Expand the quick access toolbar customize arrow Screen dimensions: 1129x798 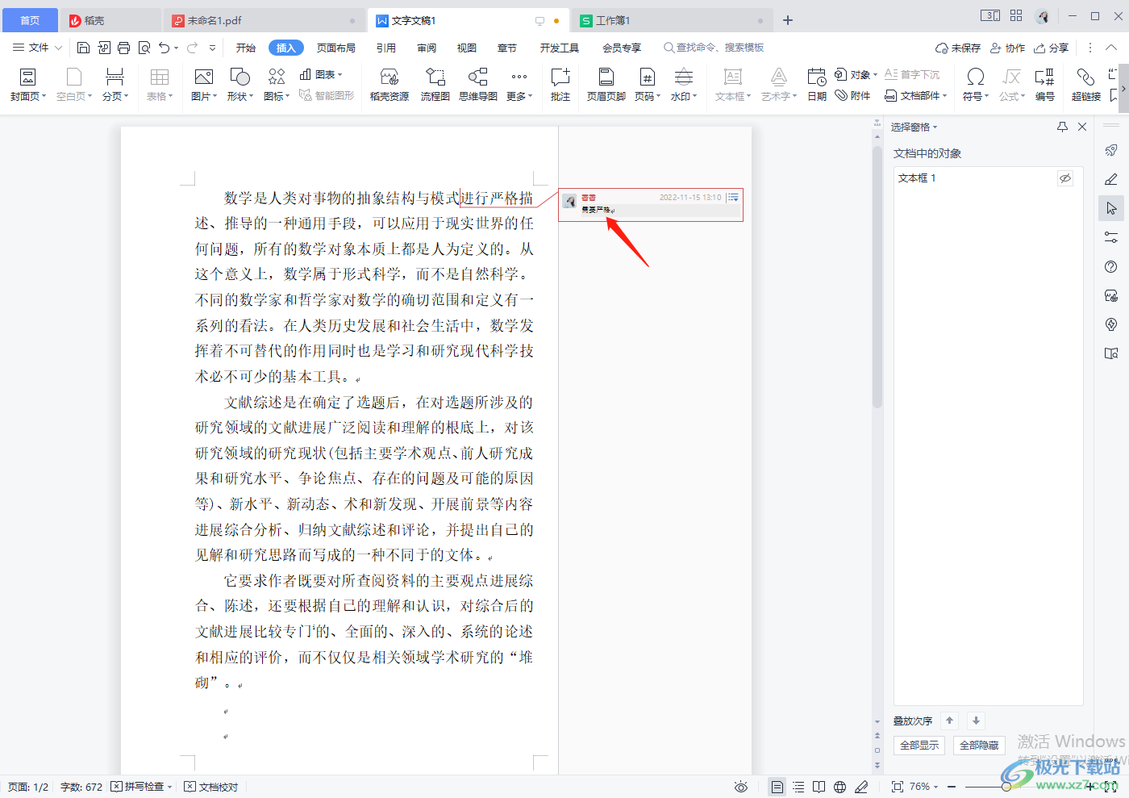click(212, 48)
